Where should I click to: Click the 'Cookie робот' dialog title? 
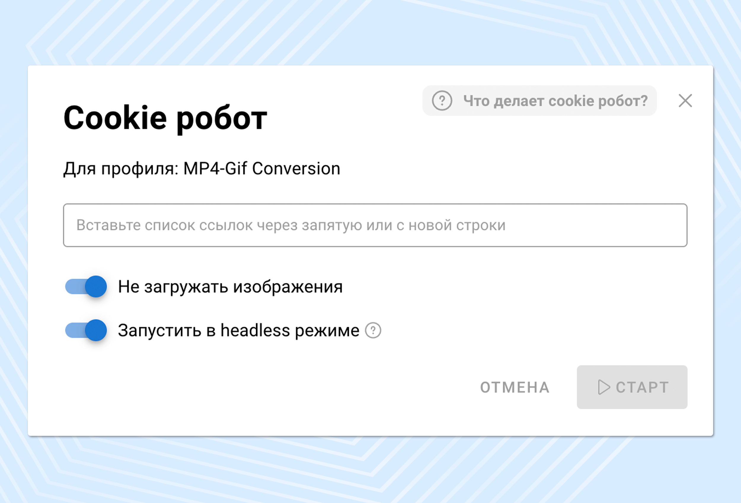tap(165, 118)
